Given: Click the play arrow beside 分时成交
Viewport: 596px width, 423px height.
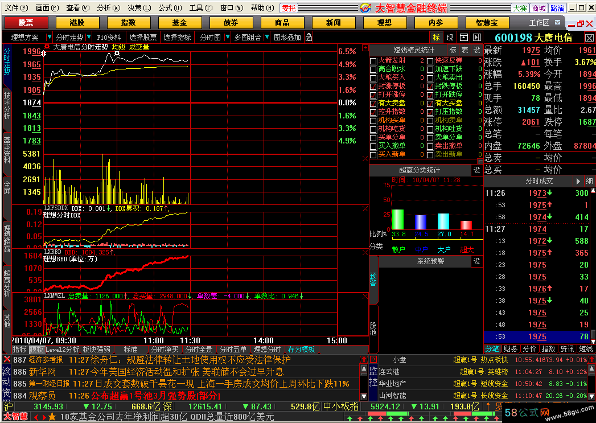Looking at the screenshot, I should click(578, 181).
